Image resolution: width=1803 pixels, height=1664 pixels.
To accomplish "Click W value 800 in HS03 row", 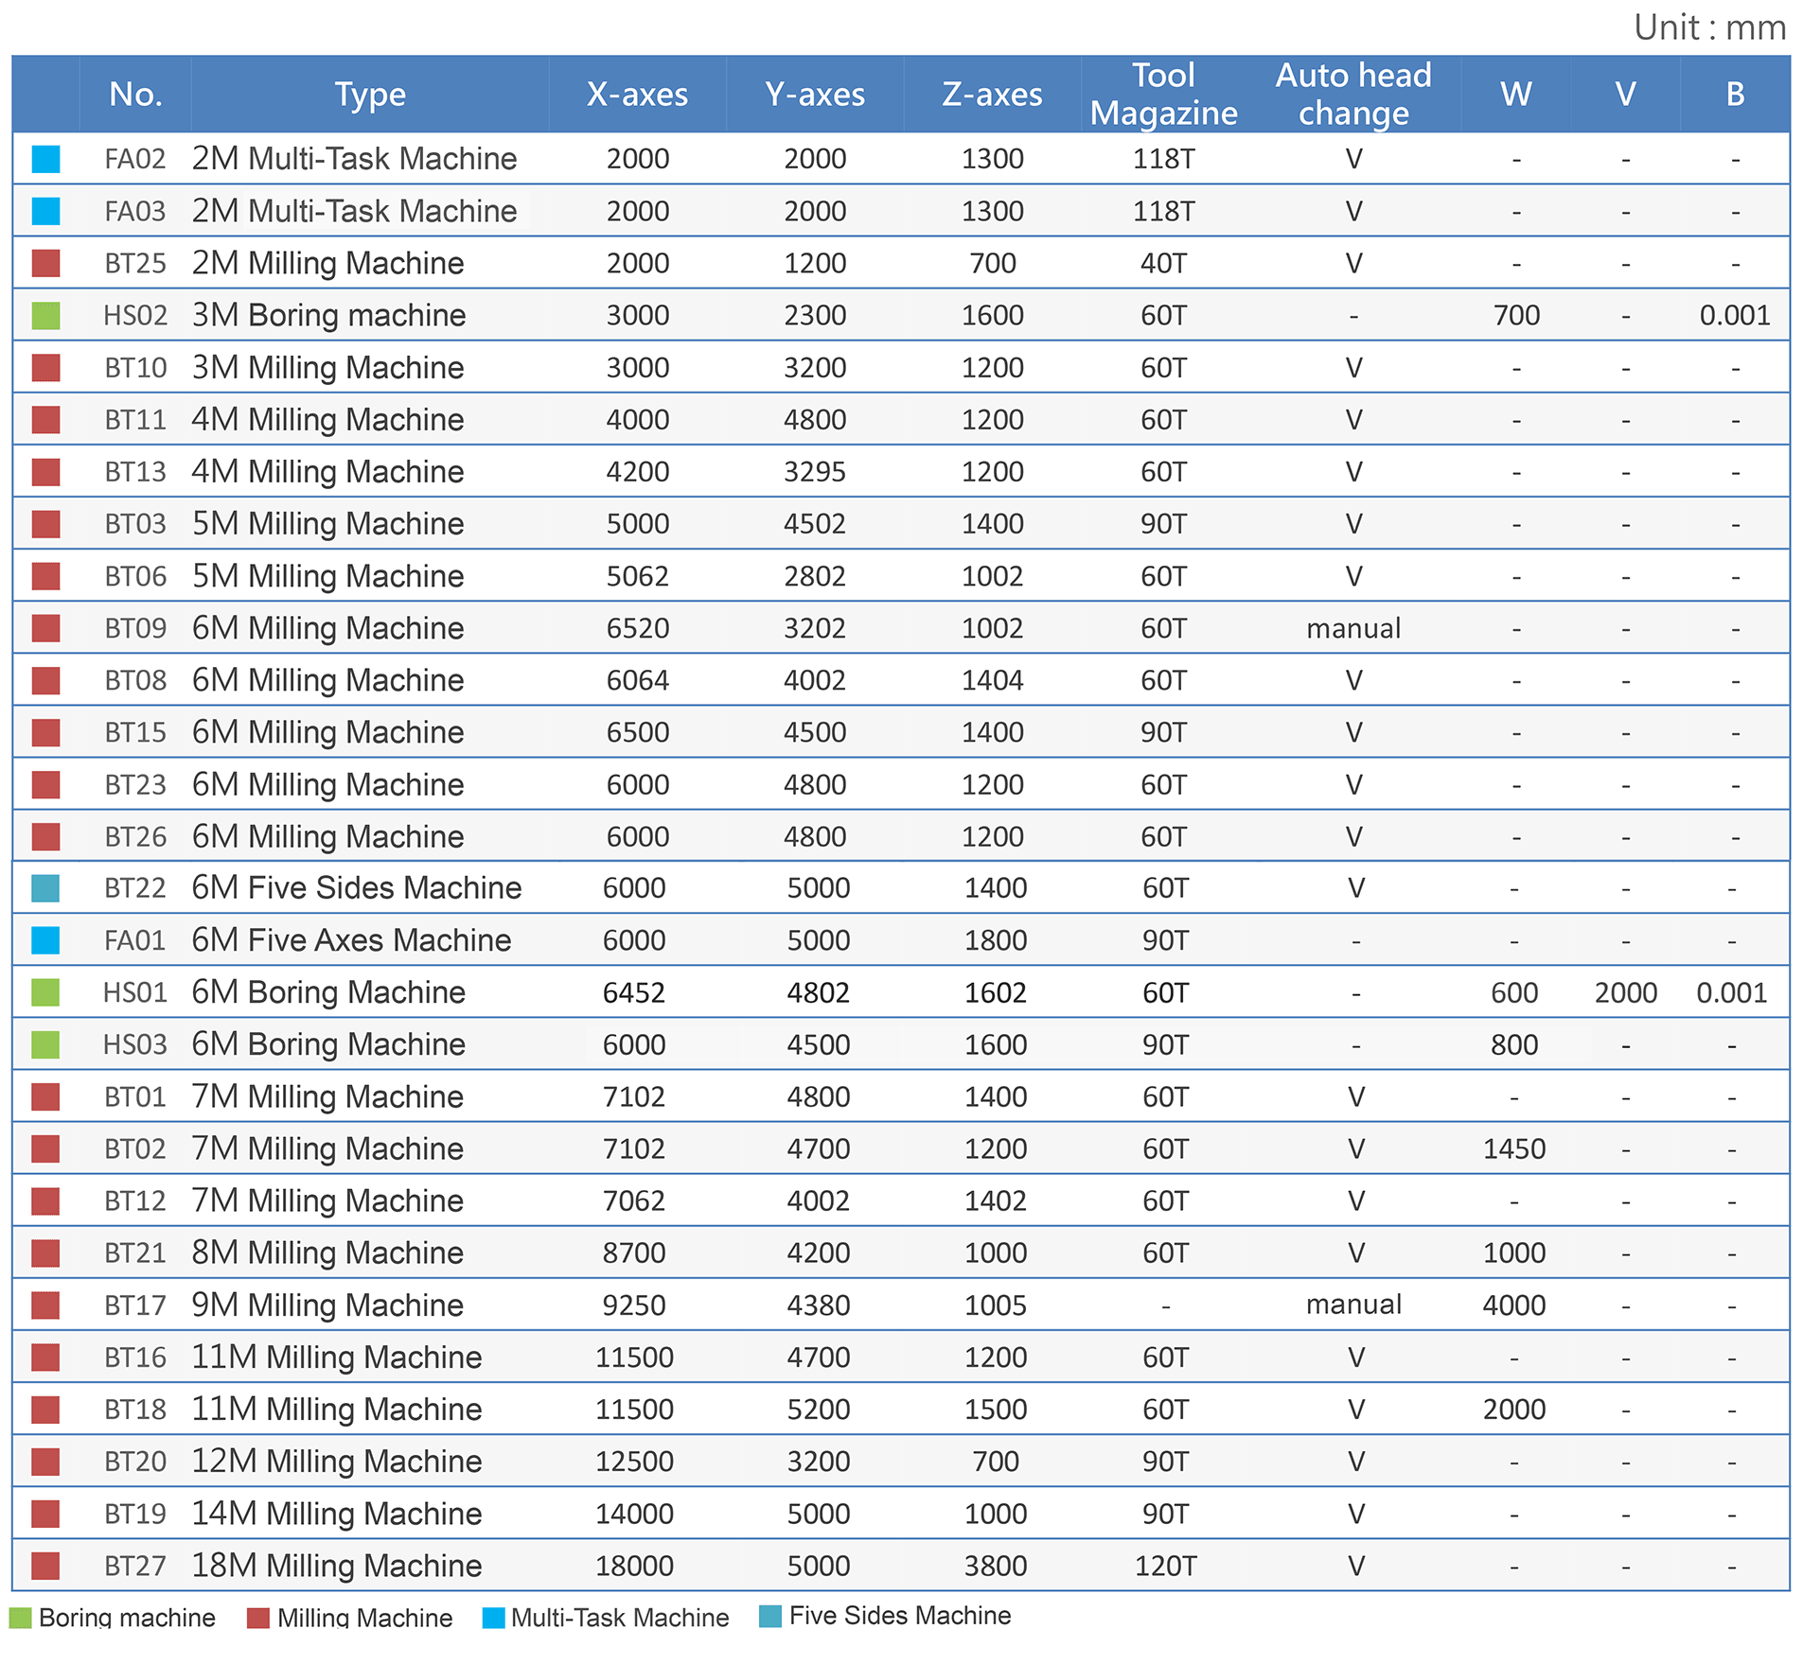I will coord(1514,1044).
